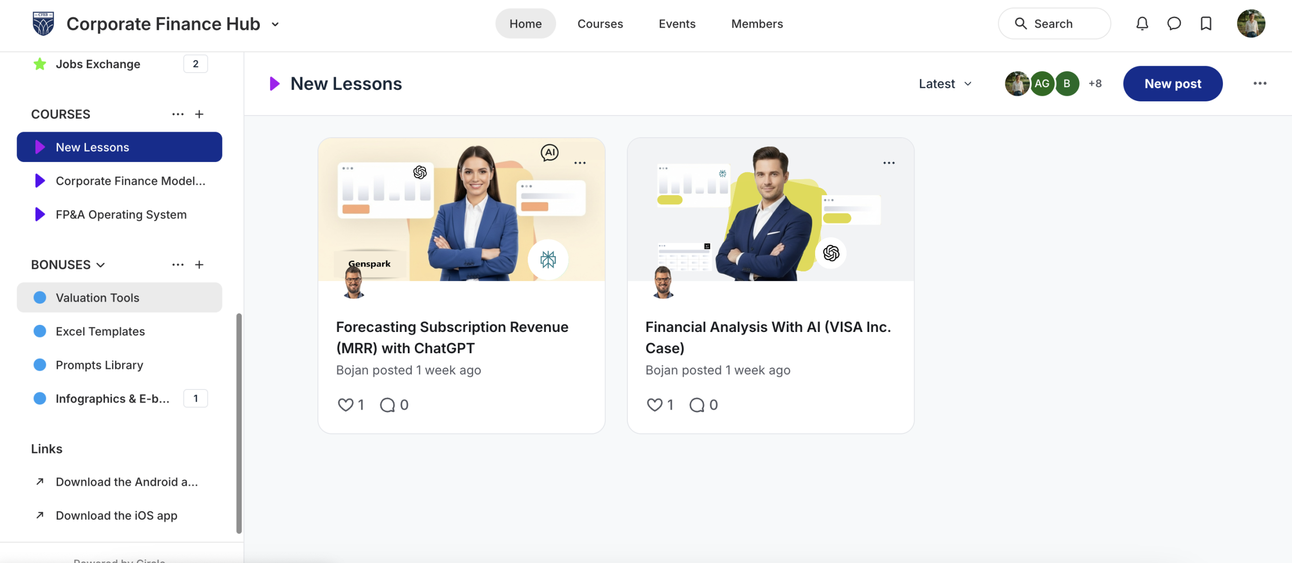Open the notifications bell icon

(x=1142, y=24)
